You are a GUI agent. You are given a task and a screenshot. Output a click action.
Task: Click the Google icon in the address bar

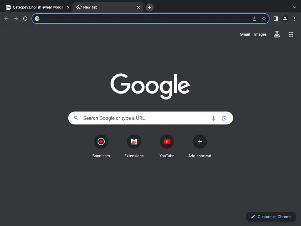[x=37, y=19]
